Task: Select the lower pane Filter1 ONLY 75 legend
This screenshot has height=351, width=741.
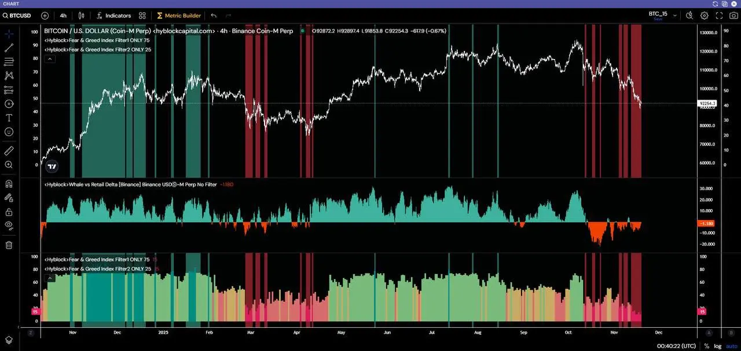Action: (x=97, y=259)
